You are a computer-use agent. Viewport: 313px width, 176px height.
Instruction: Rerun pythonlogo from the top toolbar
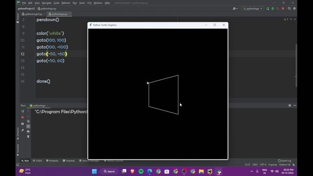(x=268, y=9)
